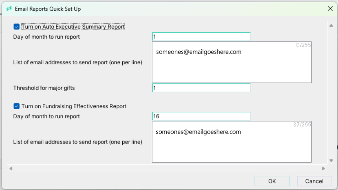
Task: Click the horizontal scrollbar track
Action: (x=167, y=168)
